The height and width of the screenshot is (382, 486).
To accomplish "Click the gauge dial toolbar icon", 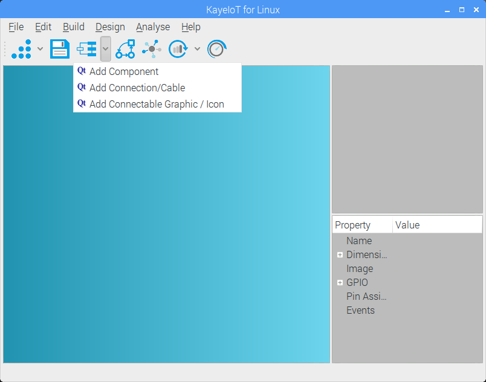I will (216, 49).
